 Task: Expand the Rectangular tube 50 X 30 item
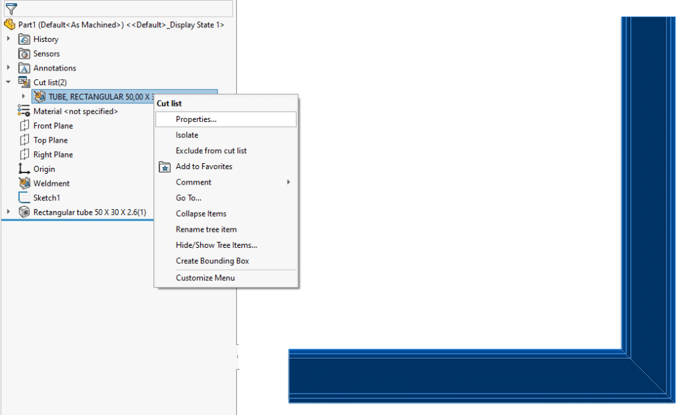8,212
